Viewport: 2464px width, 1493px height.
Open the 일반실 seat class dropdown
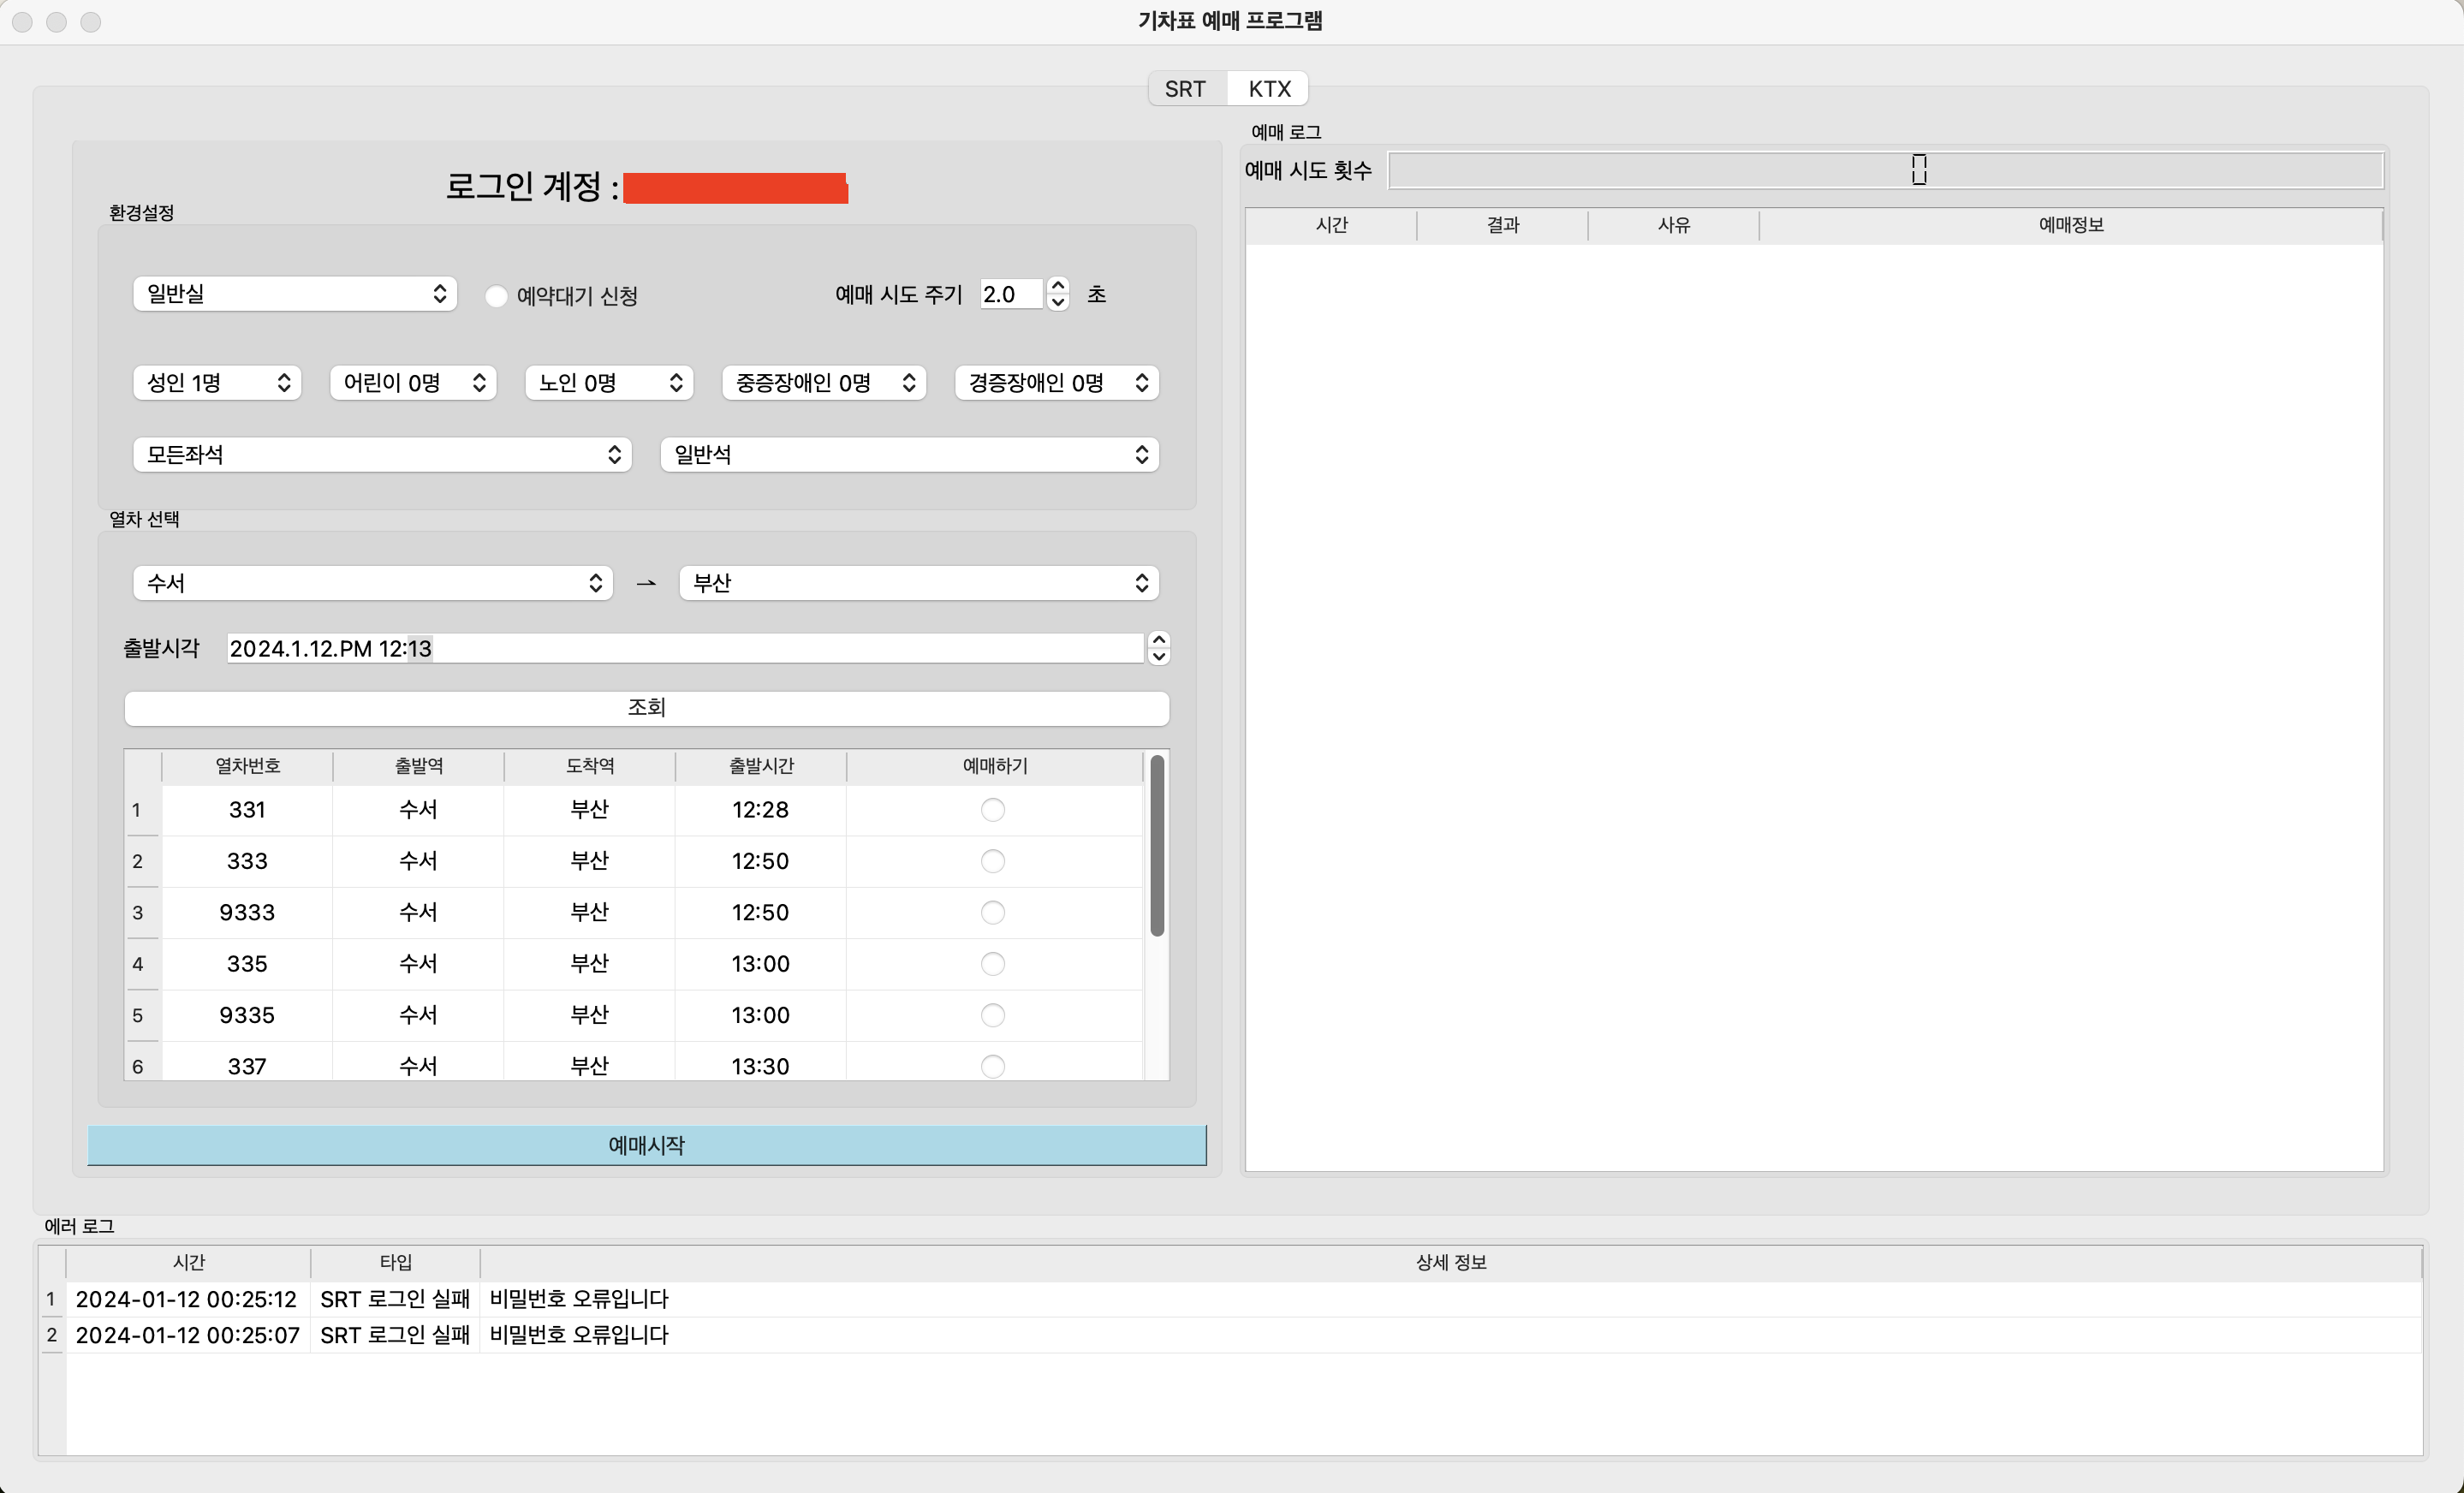295,294
